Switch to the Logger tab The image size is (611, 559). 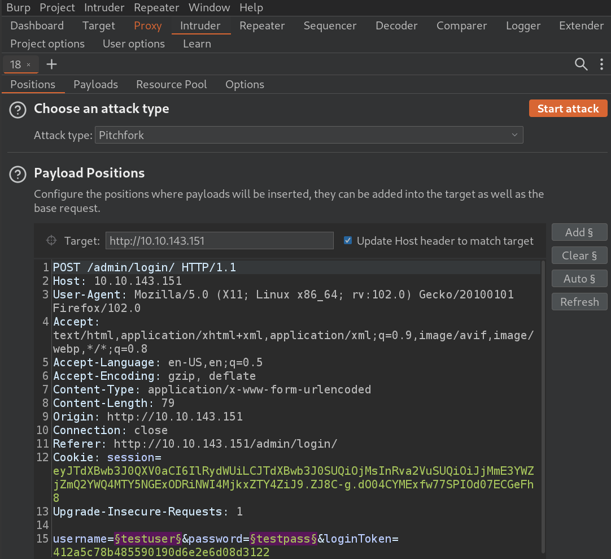point(523,26)
